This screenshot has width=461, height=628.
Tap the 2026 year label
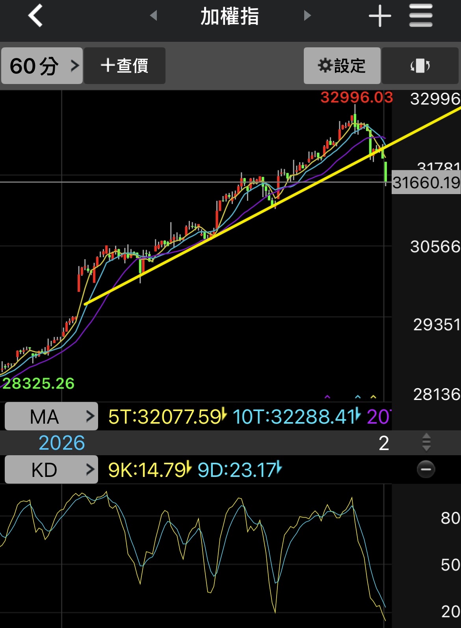click(x=62, y=443)
